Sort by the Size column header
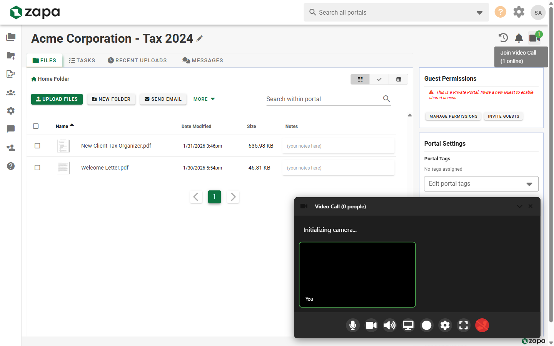The image size is (554, 346). (x=251, y=126)
